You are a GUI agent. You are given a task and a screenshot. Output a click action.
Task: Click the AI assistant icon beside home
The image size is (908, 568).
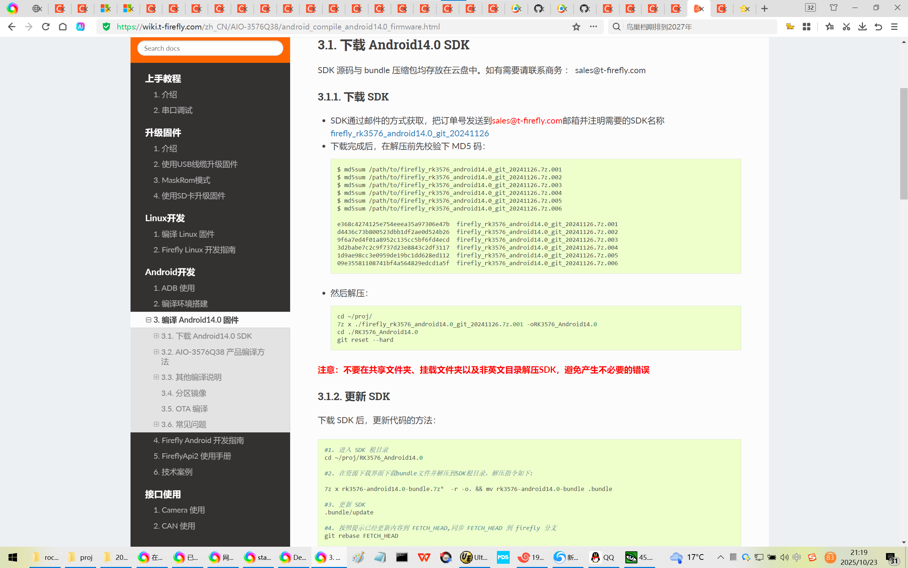[80, 27]
